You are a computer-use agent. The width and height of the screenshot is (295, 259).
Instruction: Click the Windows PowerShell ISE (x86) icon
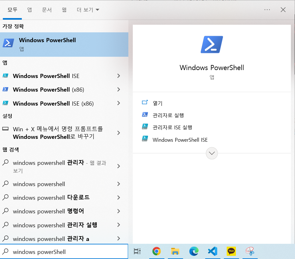5,103
